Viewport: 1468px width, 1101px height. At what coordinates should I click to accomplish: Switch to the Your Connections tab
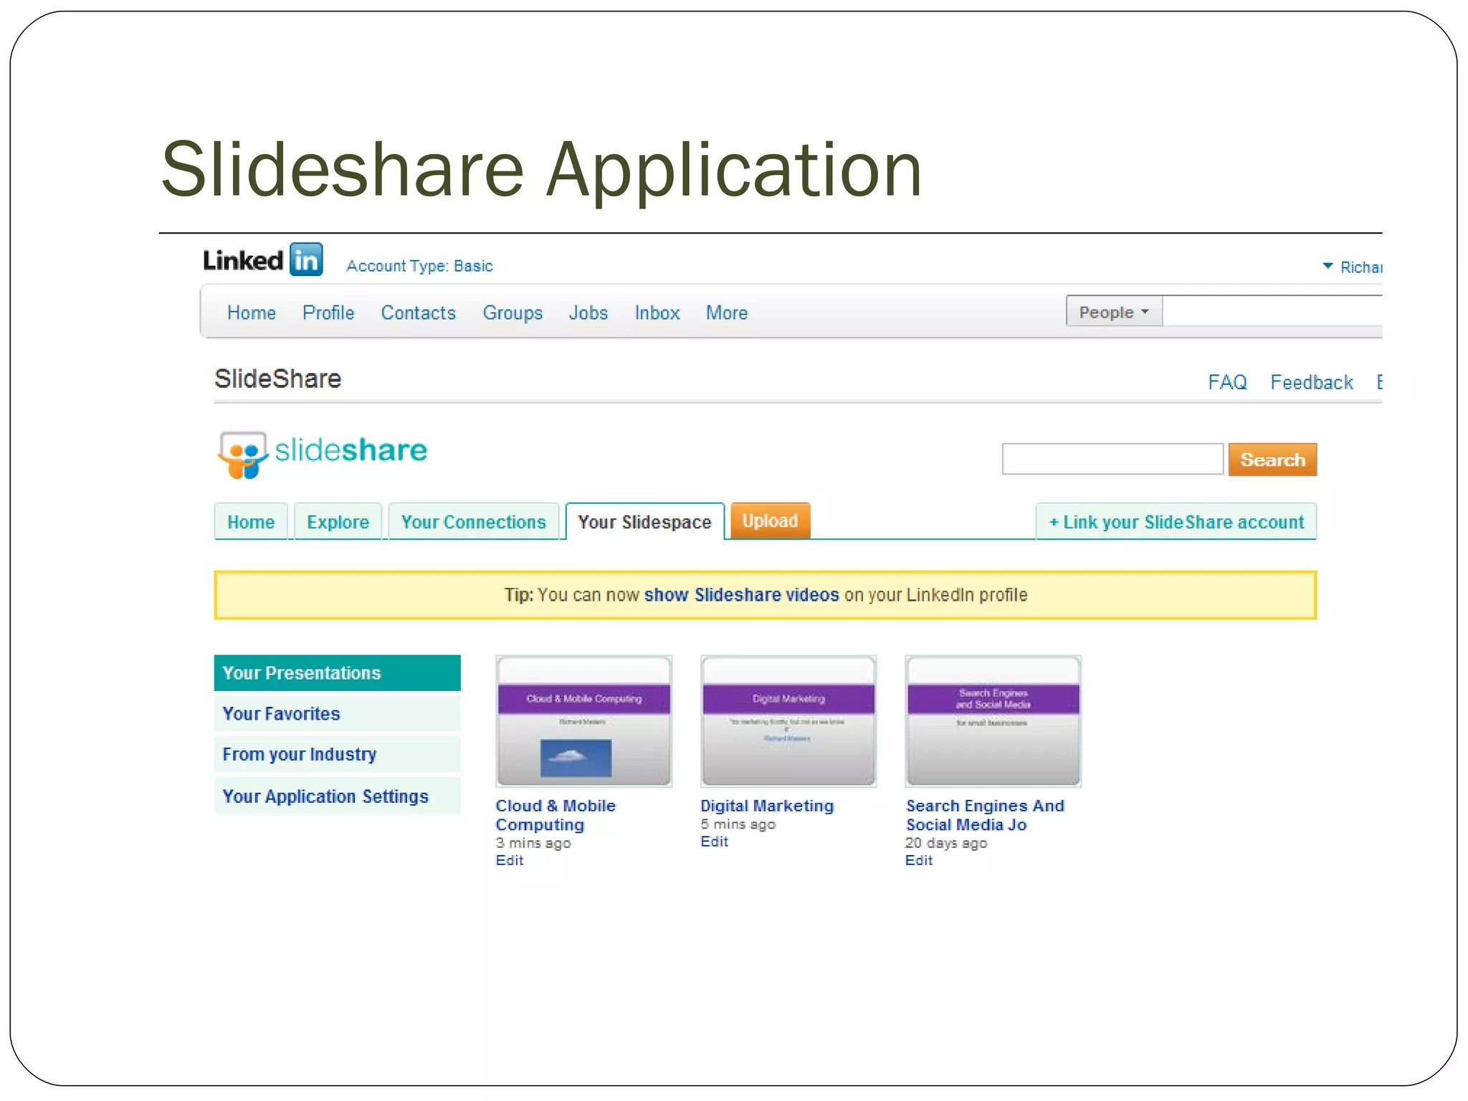click(x=474, y=522)
